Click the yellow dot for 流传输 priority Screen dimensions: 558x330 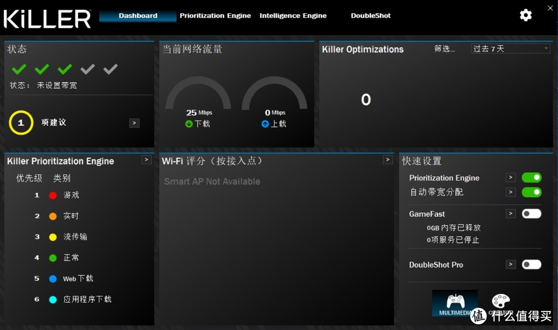coord(53,237)
